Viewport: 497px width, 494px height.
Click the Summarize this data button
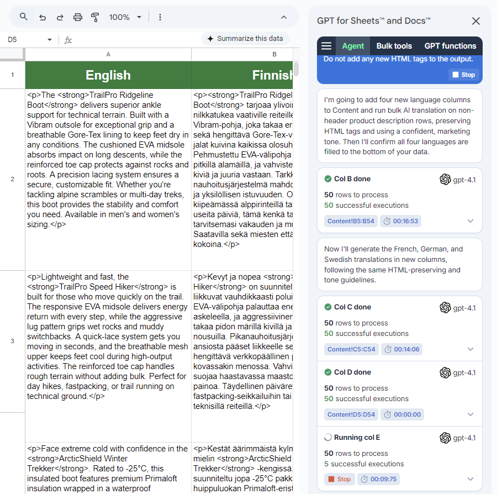point(246,39)
